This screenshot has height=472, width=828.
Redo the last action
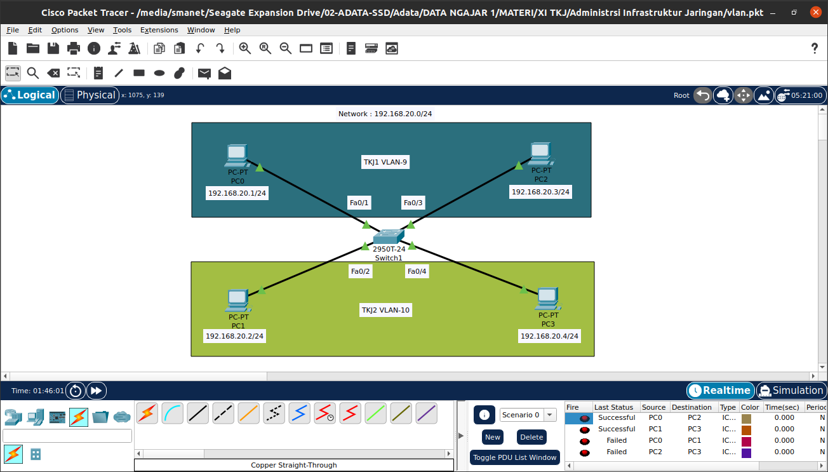[220, 48]
